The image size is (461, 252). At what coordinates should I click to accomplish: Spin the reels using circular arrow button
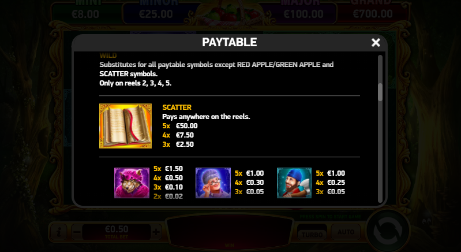(x=388, y=231)
